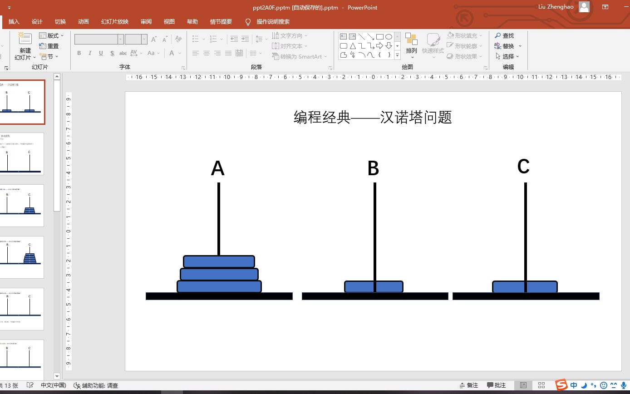Click the Clear All Formatting icon
The image size is (630, 394).
178,39
